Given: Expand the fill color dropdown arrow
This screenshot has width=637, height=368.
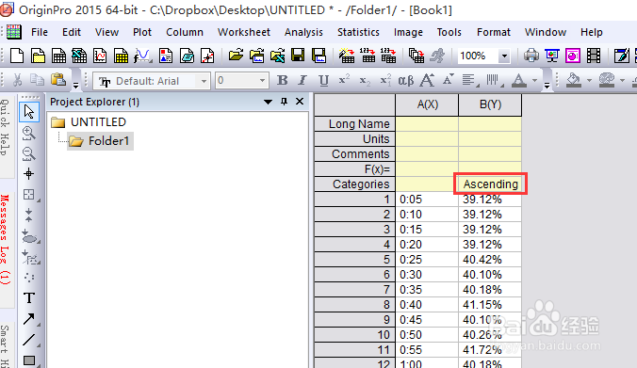Looking at the screenshot, I should [589, 80].
